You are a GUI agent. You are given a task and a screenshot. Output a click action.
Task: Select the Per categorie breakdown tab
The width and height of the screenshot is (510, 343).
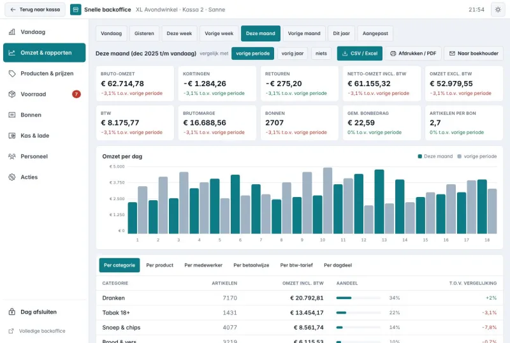point(119,265)
